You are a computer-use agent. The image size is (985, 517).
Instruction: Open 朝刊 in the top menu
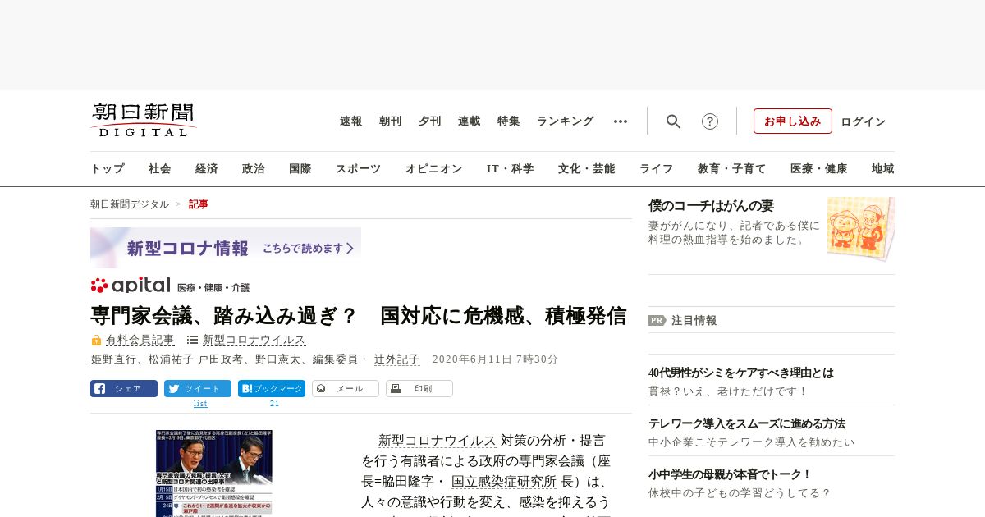tap(391, 121)
